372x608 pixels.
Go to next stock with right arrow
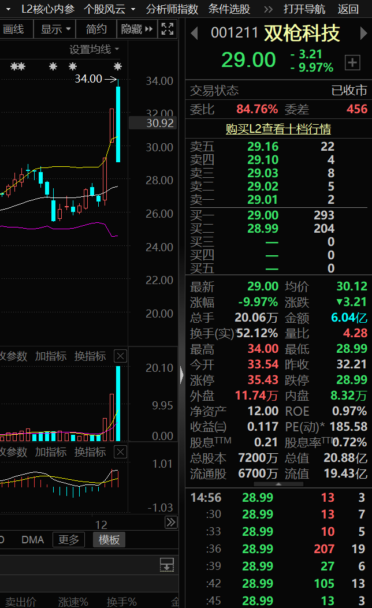[x=363, y=33]
